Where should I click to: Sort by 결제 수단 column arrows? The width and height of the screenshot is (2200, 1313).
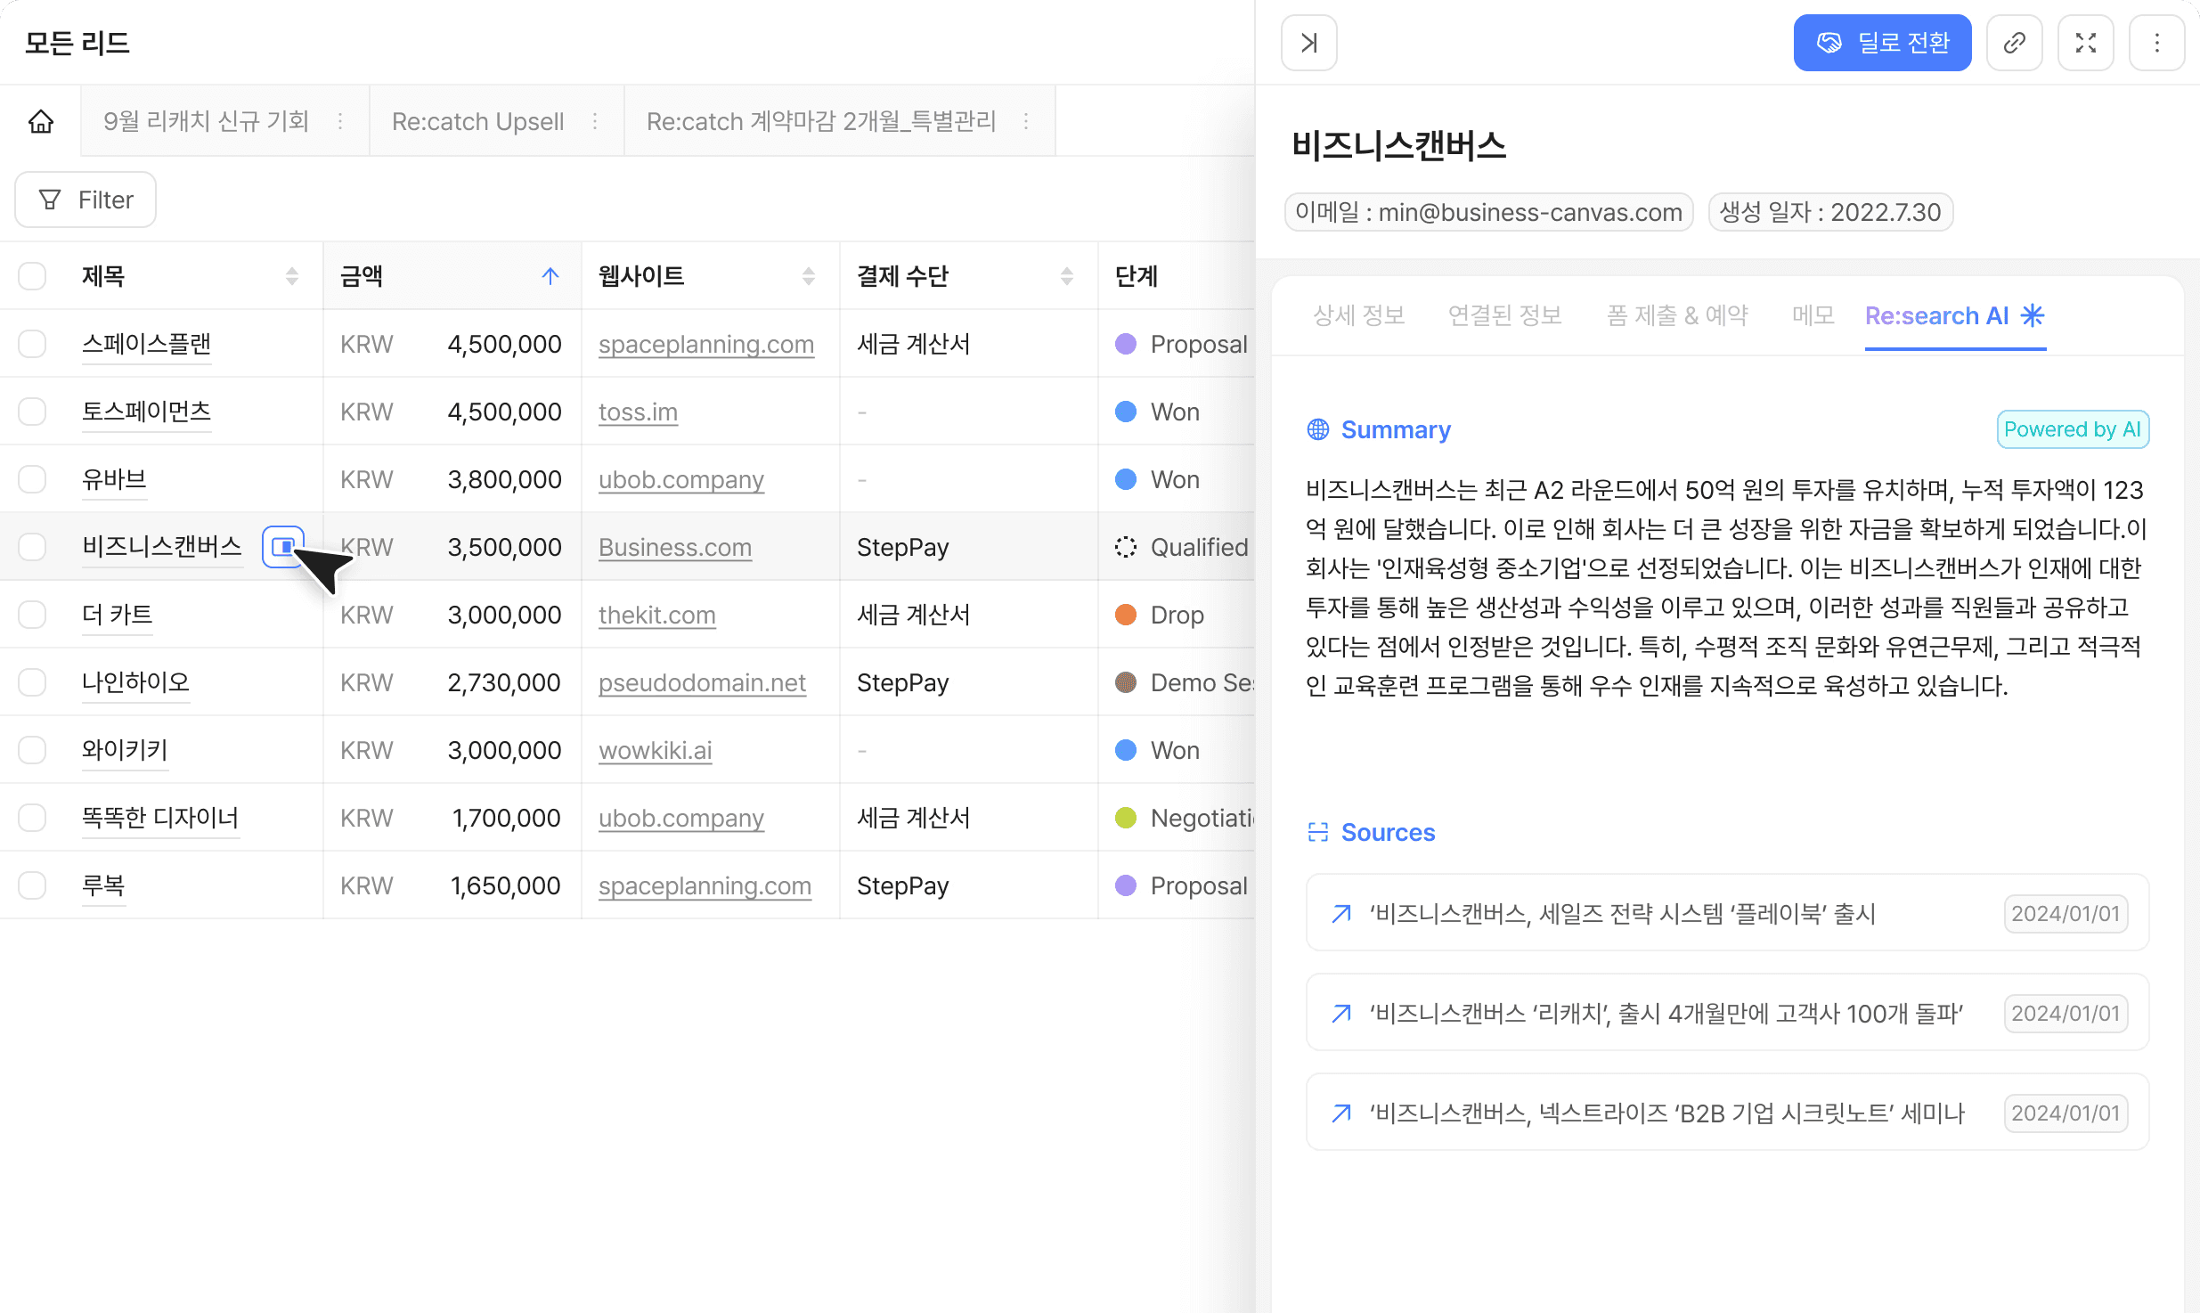1067,276
